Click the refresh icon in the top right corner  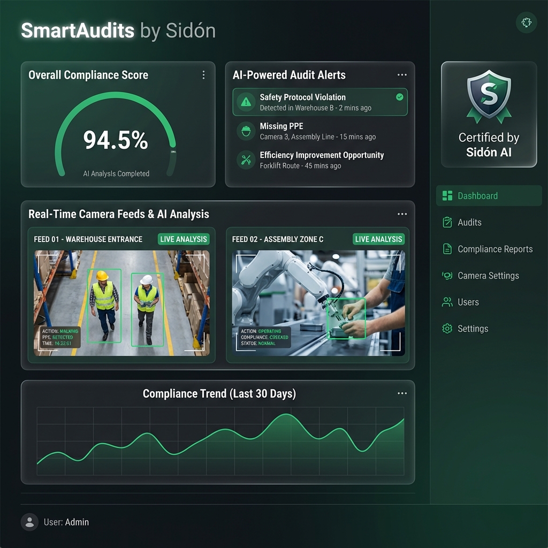click(x=526, y=22)
